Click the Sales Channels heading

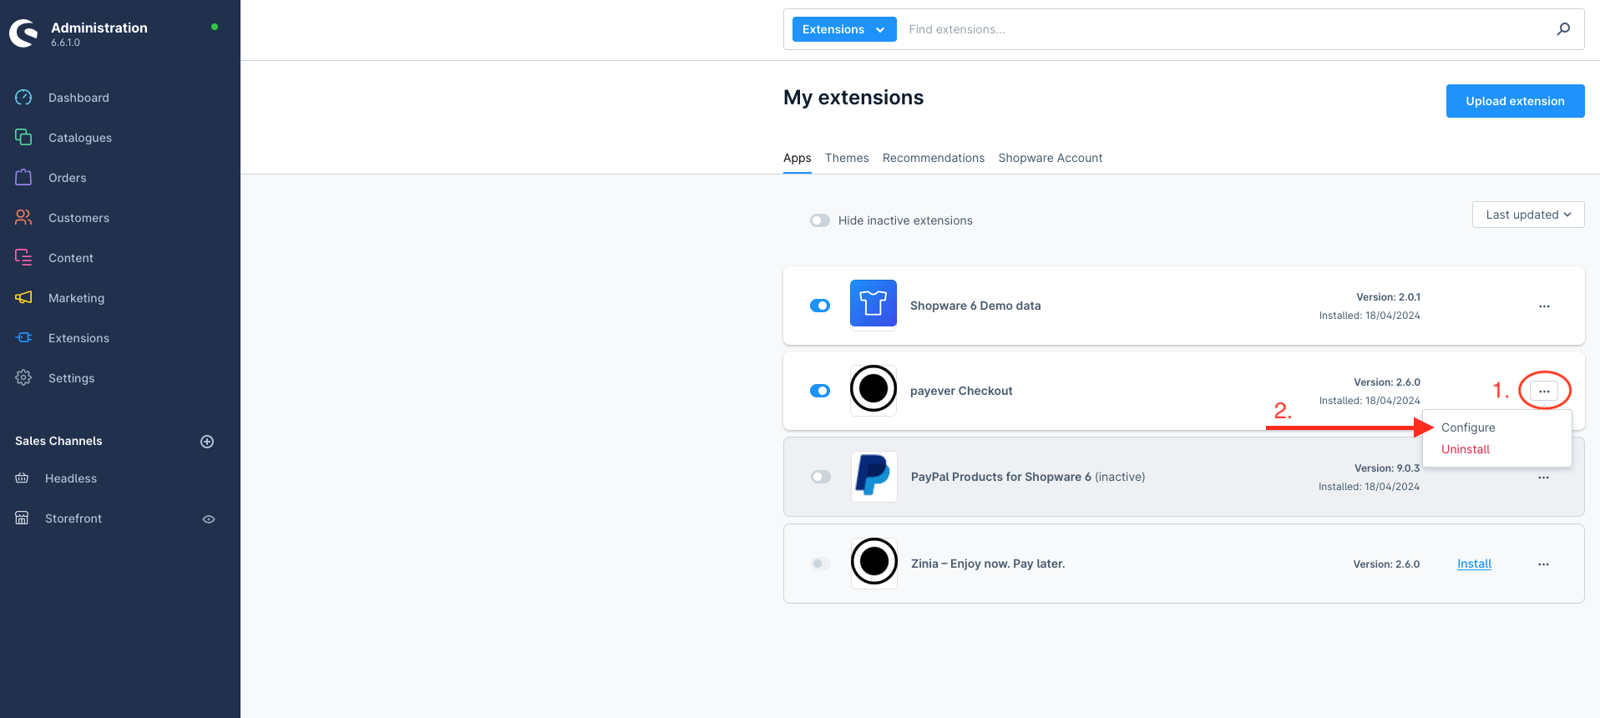click(58, 441)
